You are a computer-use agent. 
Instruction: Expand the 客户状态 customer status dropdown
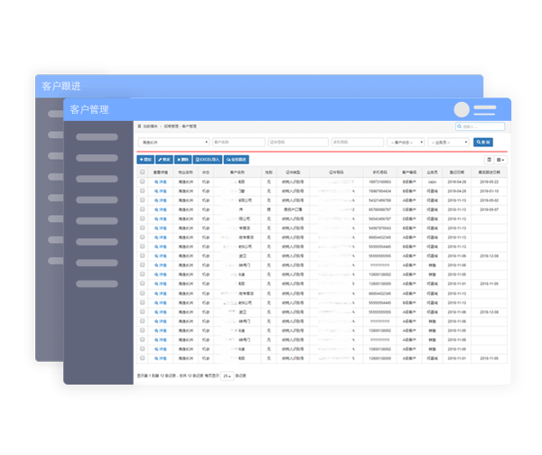pyautogui.click(x=406, y=142)
